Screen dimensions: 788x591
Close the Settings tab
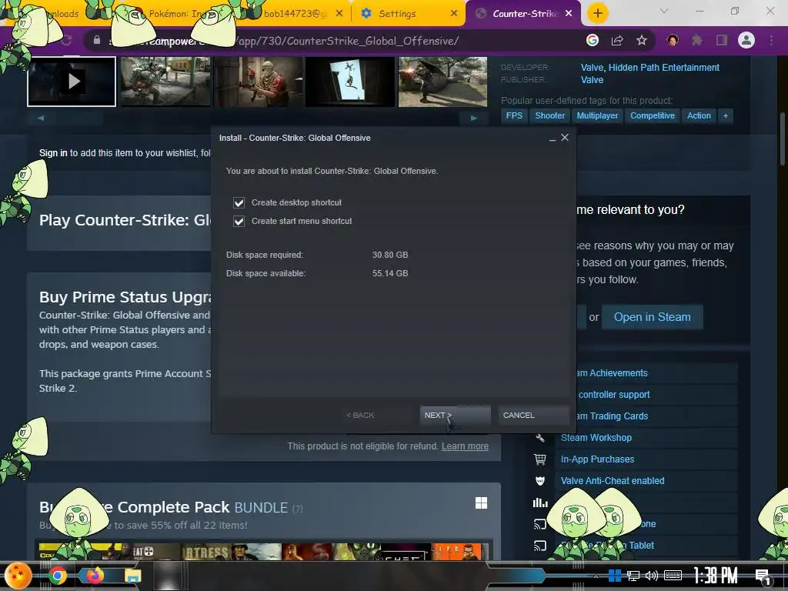click(x=454, y=14)
